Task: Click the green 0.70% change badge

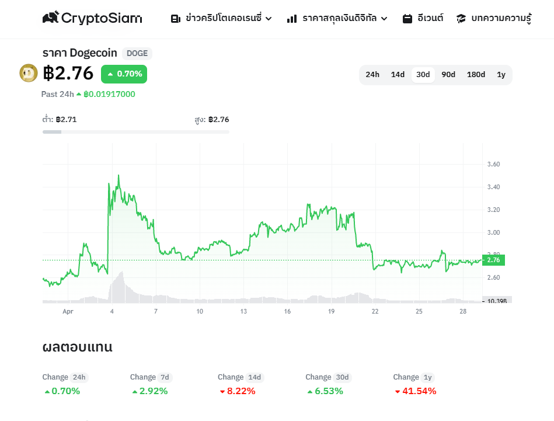Action: (x=124, y=74)
